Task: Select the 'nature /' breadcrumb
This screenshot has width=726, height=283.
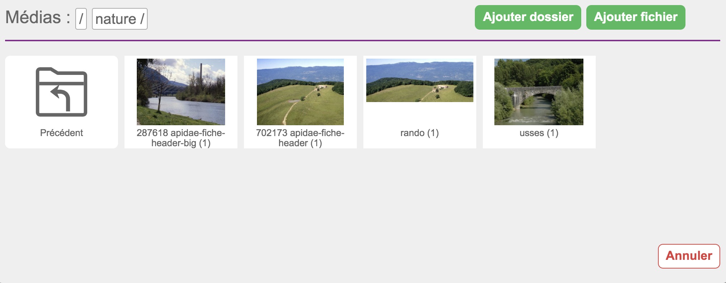Action: point(120,19)
